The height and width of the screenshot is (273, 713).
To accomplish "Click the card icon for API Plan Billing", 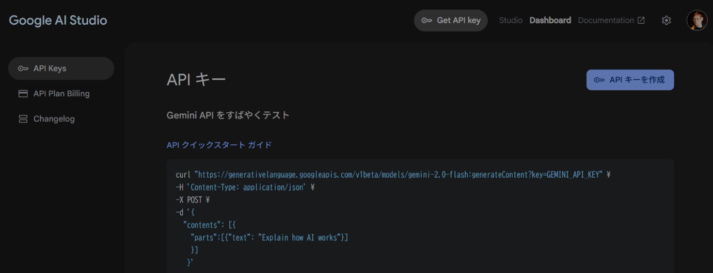I will coord(23,94).
